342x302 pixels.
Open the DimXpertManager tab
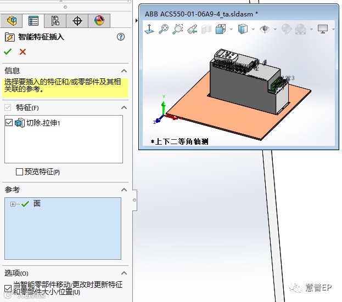[77, 21]
